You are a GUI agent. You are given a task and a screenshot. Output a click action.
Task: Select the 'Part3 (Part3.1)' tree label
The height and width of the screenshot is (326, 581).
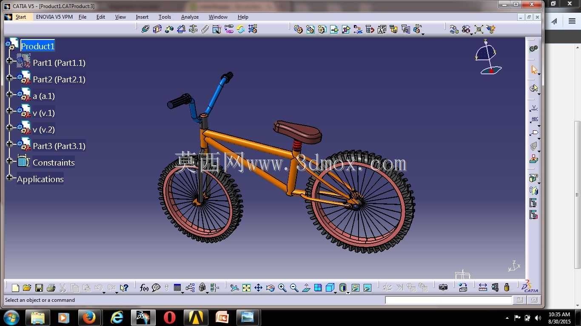59,146
